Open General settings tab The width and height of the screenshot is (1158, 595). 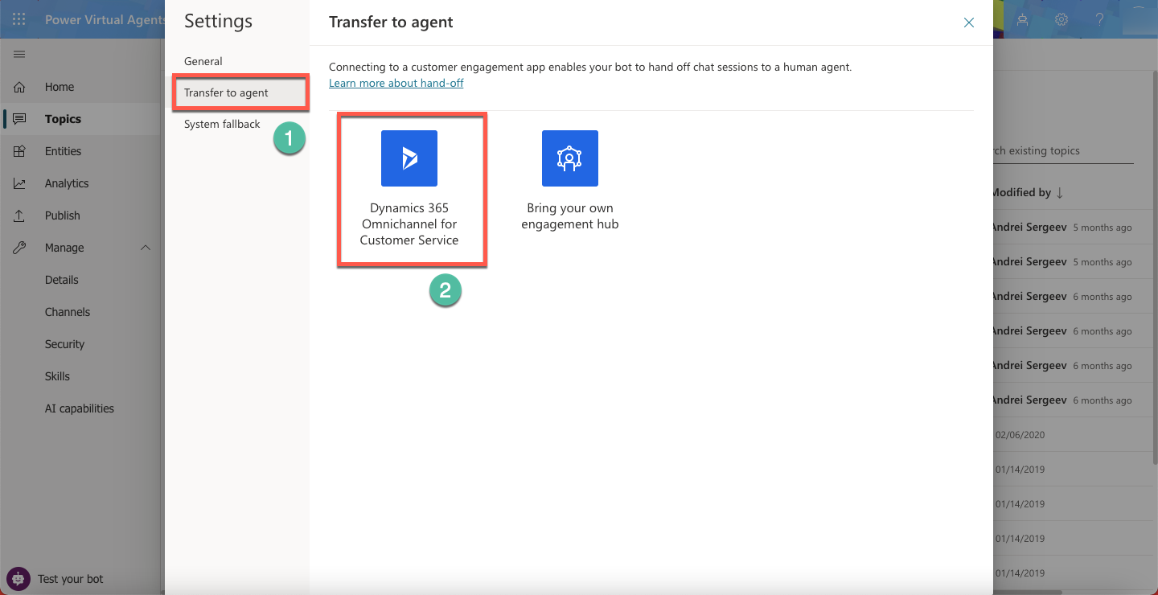pos(203,61)
